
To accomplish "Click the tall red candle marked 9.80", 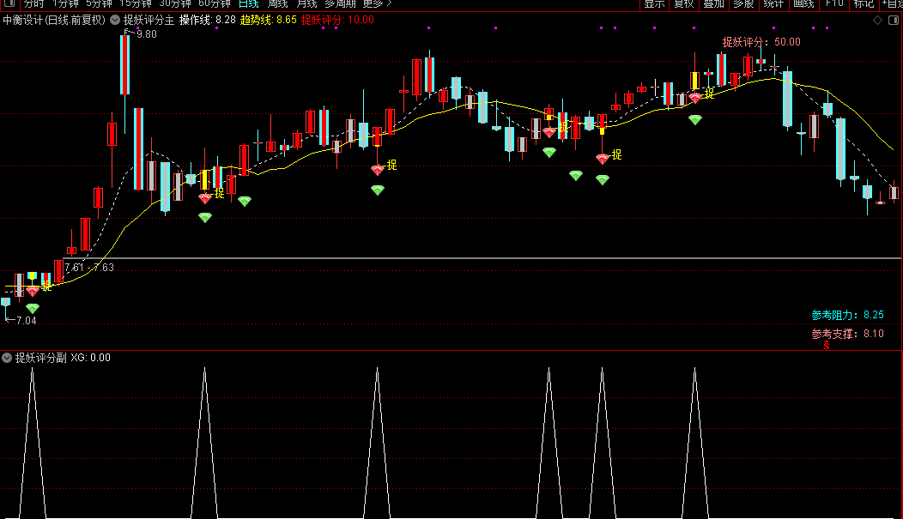I will pos(124,64).
